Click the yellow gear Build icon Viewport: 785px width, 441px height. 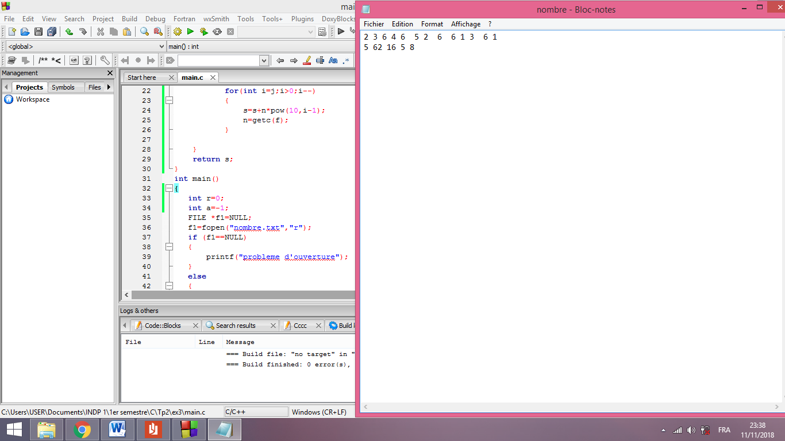[x=178, y=32]
